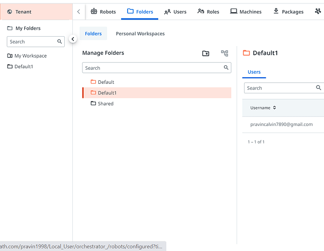324x251 pixels.
Task: Switch to Personal Workspaces tab
Action: (x=140, y=34)
